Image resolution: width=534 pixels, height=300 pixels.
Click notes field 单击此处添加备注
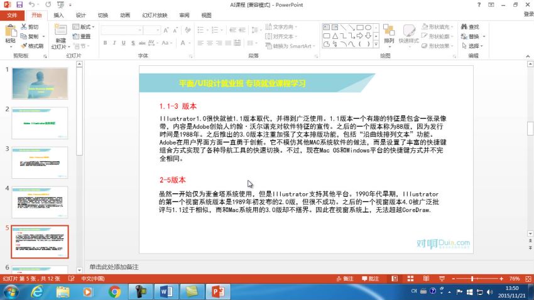114,267
